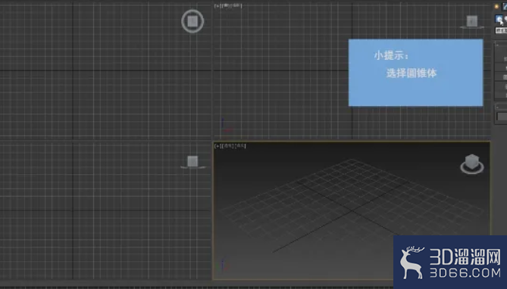Screen dimensions: 507x289
Task: Open the [+] menu of front viewport
Action: pos(217,5)
